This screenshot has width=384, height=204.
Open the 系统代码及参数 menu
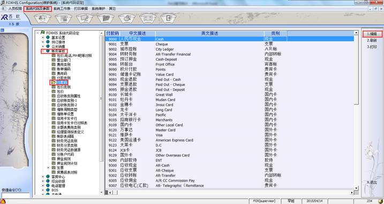tap(38, 9)
